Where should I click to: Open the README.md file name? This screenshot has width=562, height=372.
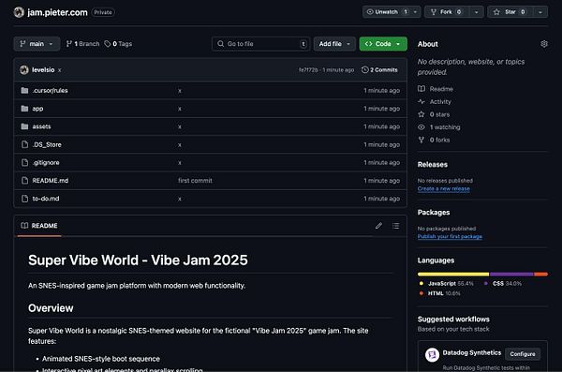[51, 181]
